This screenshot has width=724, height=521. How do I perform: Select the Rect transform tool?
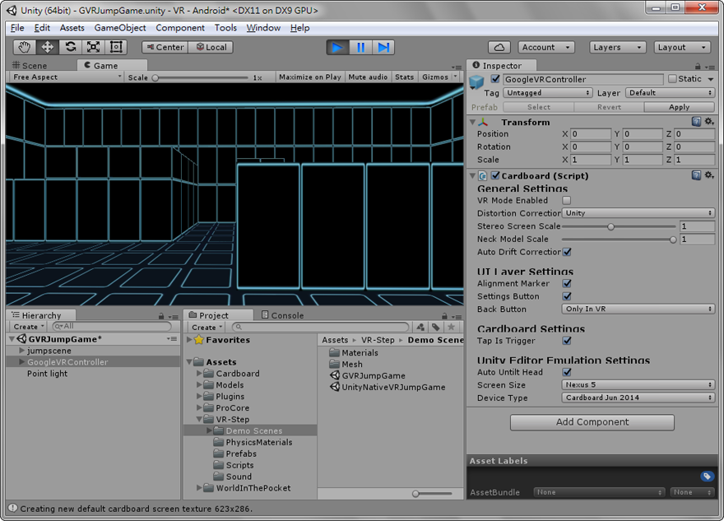click(x=116, y=47)
